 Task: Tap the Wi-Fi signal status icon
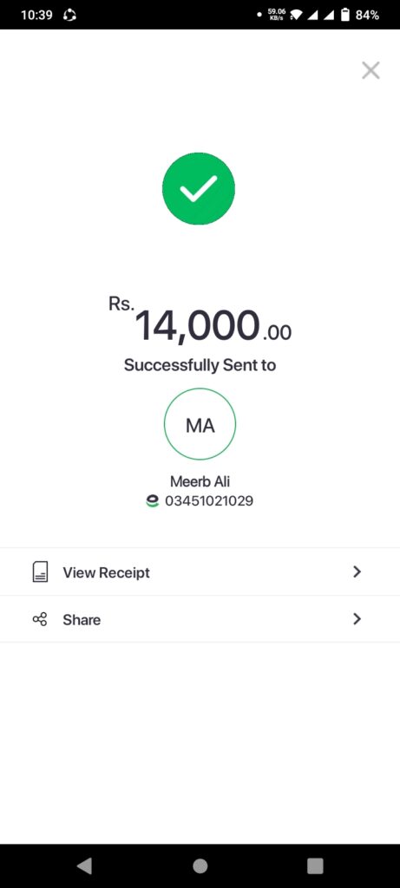coord(297,16)
